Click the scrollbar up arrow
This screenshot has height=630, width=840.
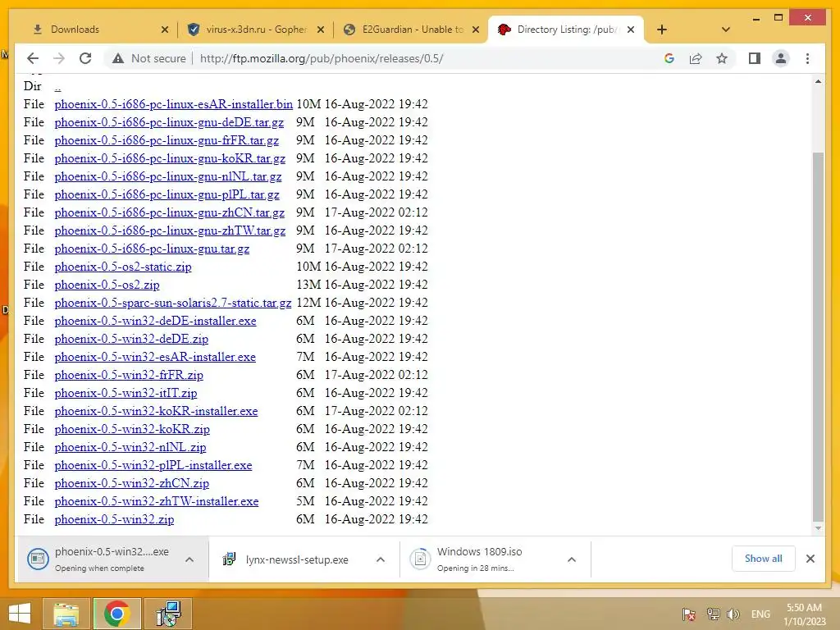pyautogui.click(x=818, y=82)
